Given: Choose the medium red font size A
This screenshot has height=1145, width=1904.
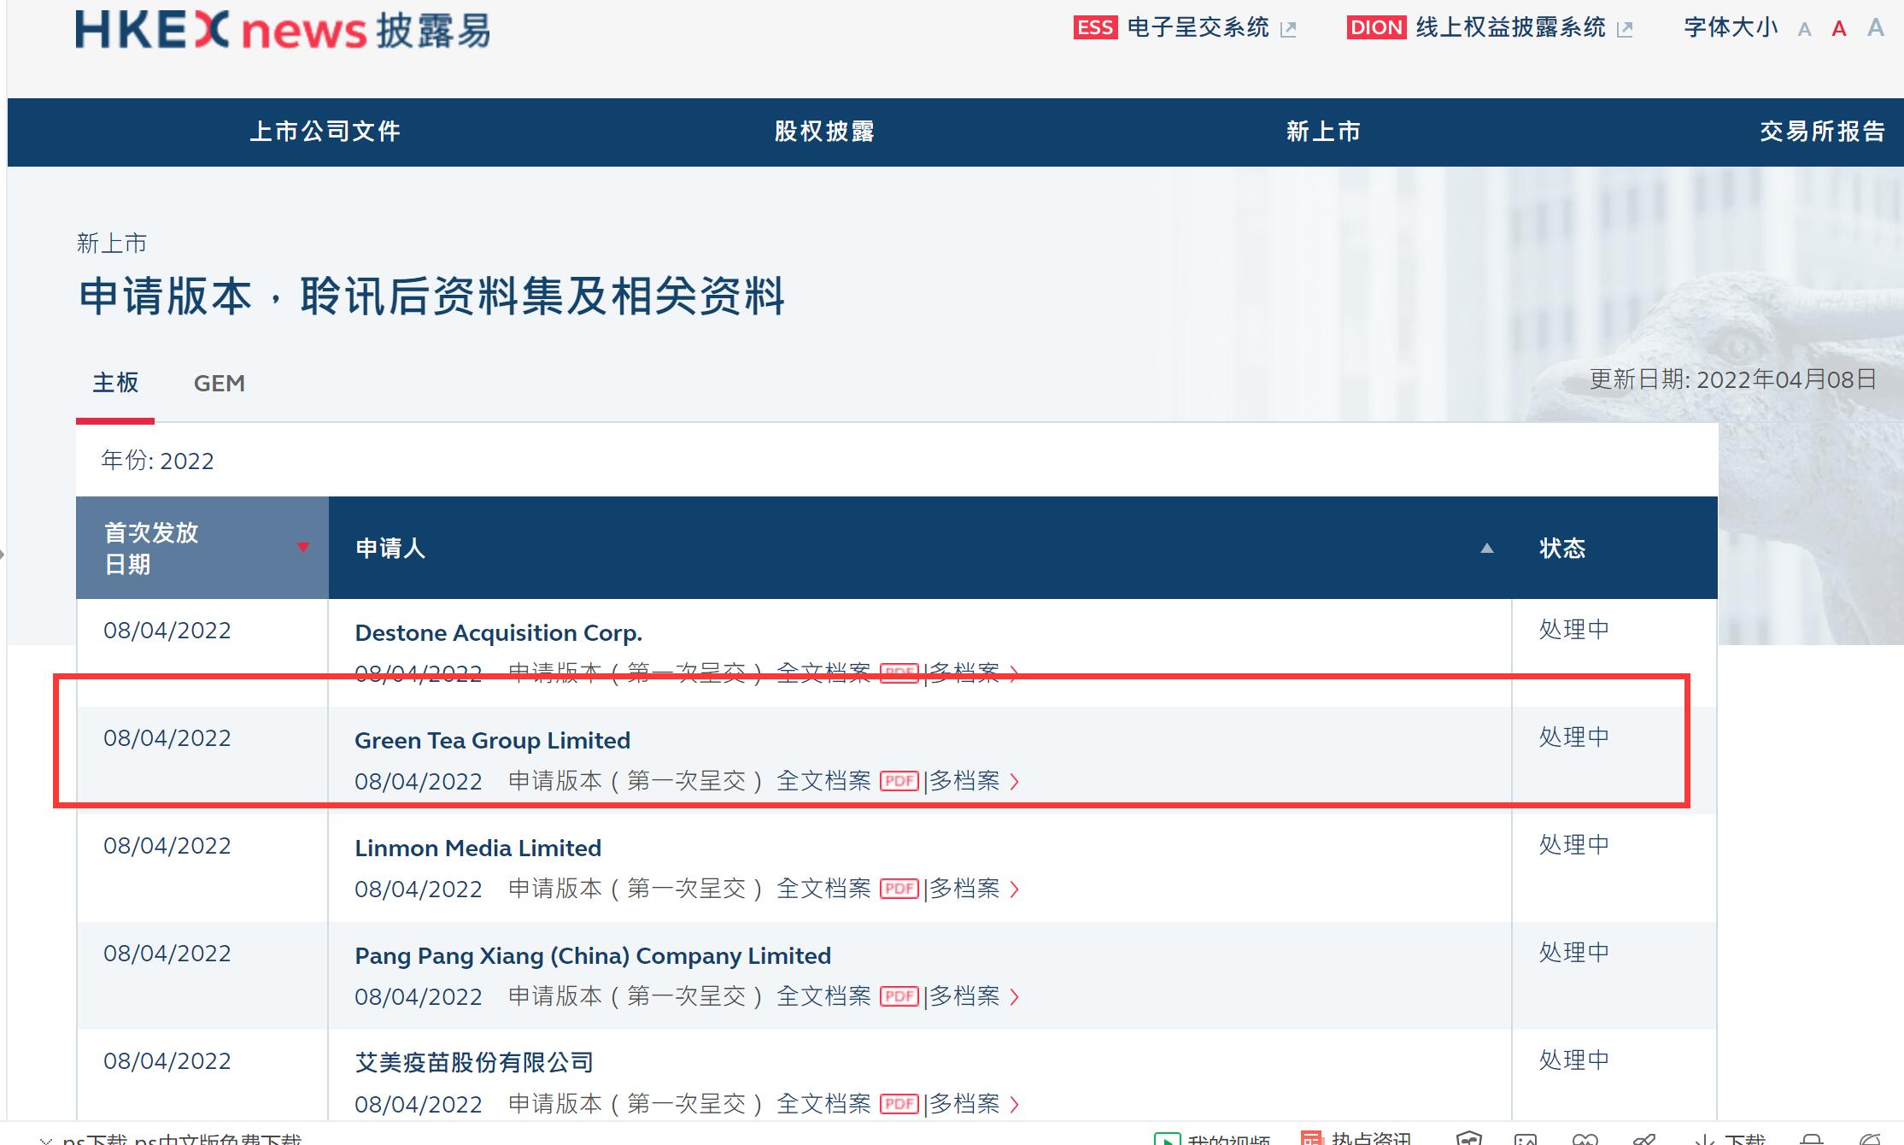Looking at the screenshot, I should click(x=1839, y=30).
